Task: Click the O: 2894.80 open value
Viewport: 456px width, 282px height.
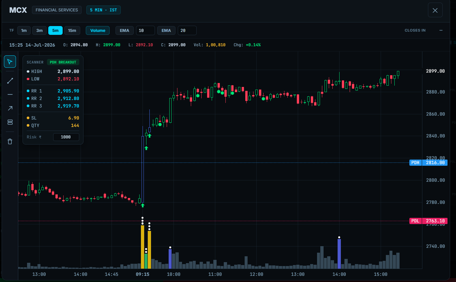Action: [x=75, y=45]
